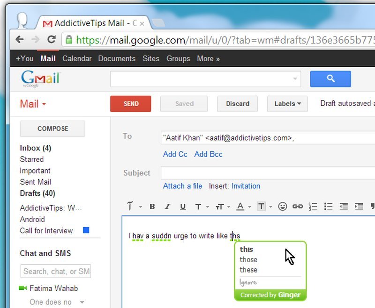375x308 pixels.
Task: Click the green video camera icon beside Fatima Wahab
Action: [22, 288]
